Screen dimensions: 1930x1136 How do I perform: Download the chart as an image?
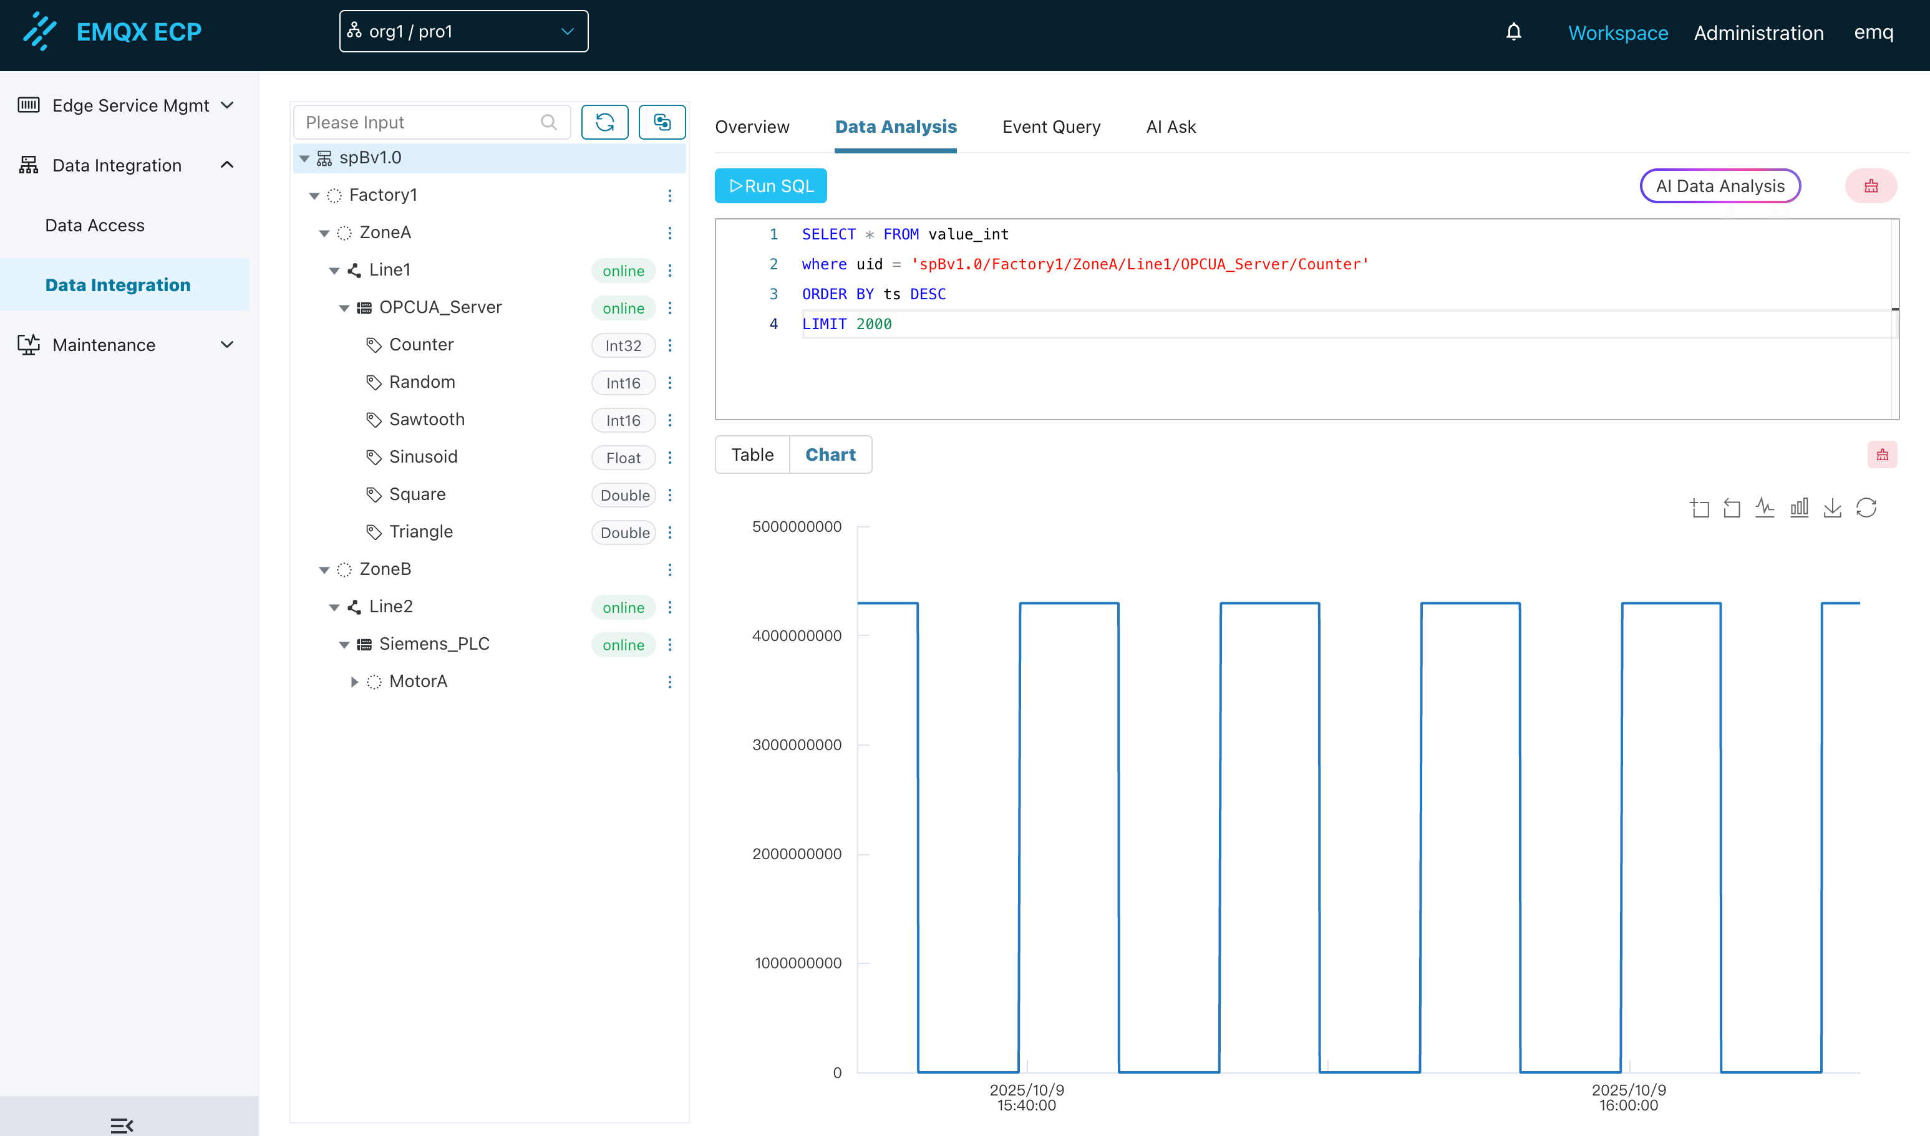[1832, 507]
